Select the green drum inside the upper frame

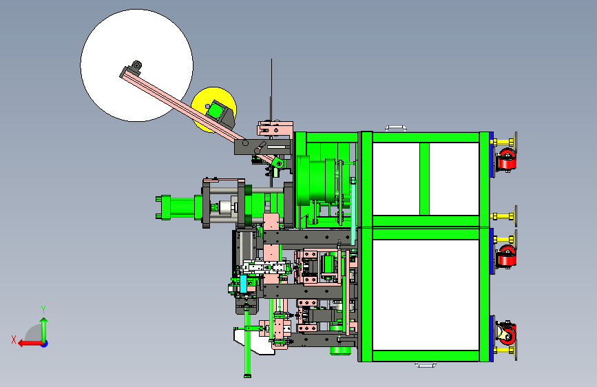[x=316, y=180]
